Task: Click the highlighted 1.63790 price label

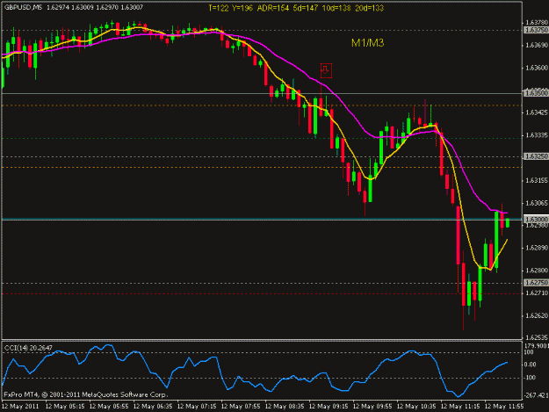Action: pos(536,31)
